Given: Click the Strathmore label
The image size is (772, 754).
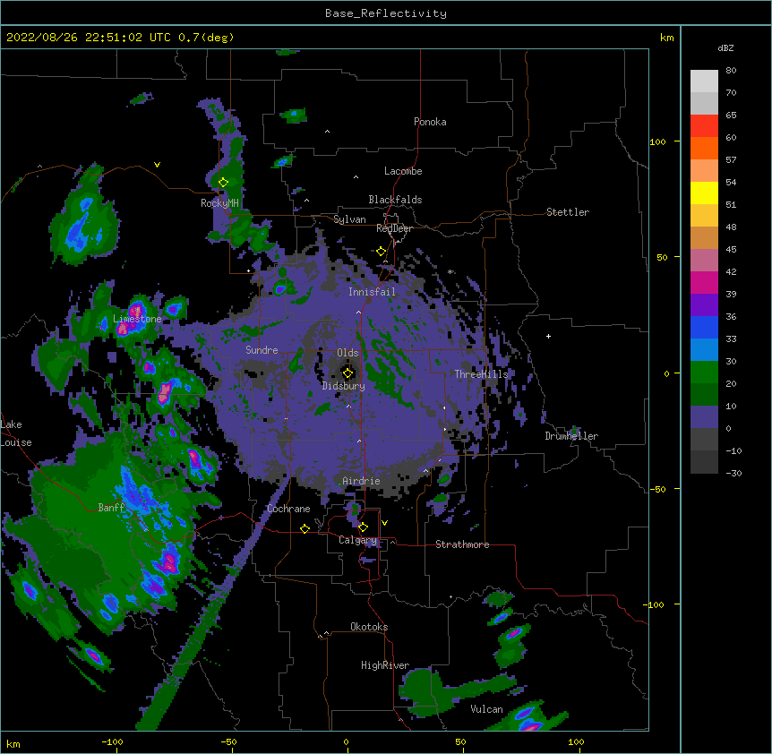Looking at the screenshot, I should click(462, 544).
